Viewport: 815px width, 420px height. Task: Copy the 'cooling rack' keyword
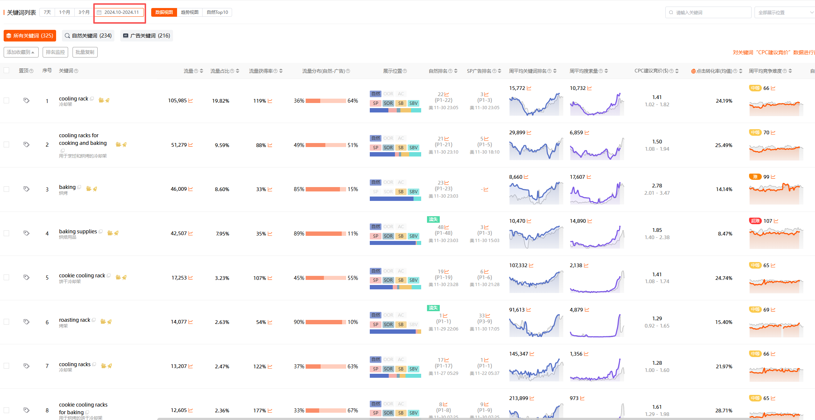pyautogui.click(x=92, y=99)
